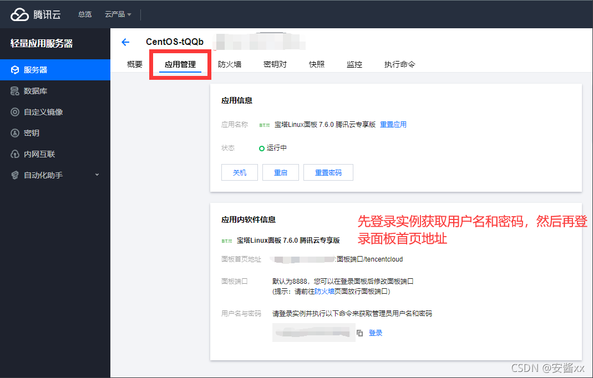Select 内网互联 in the sidebar
Viewport: 593px width, 378px height.
[55, 154]
